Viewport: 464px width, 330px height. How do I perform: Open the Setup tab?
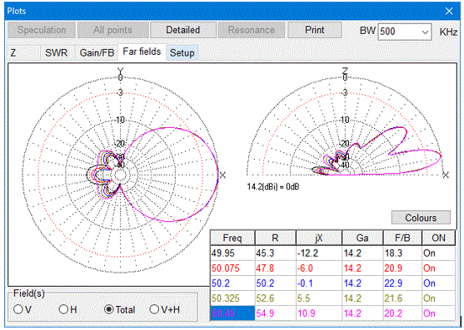[182, 53]
